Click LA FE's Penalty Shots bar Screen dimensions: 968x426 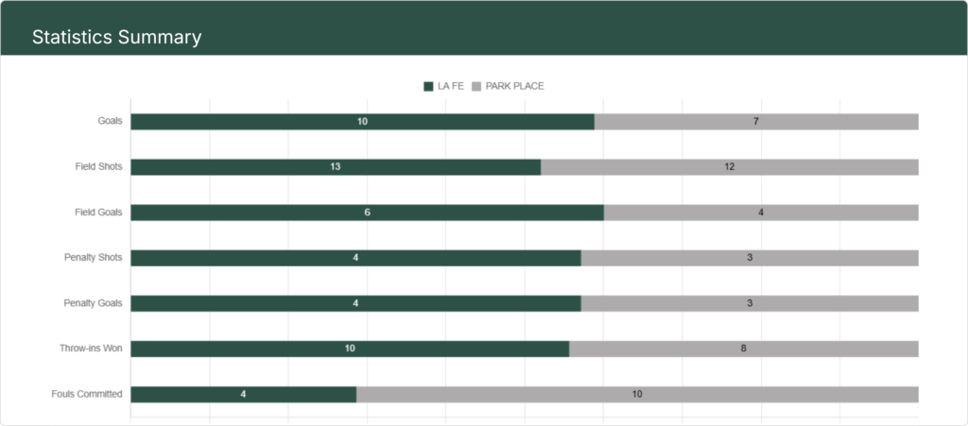[355, 258]
